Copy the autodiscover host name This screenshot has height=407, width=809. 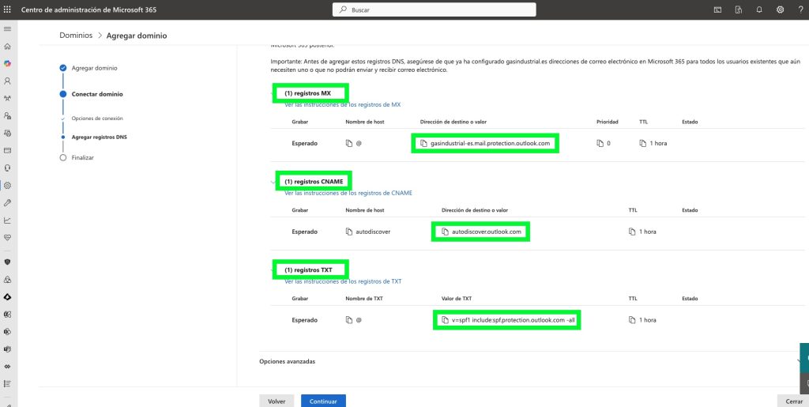[x=349, y=232]
